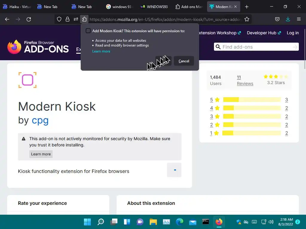Bookmark this page with the star icon

click(x=247, y=19)
